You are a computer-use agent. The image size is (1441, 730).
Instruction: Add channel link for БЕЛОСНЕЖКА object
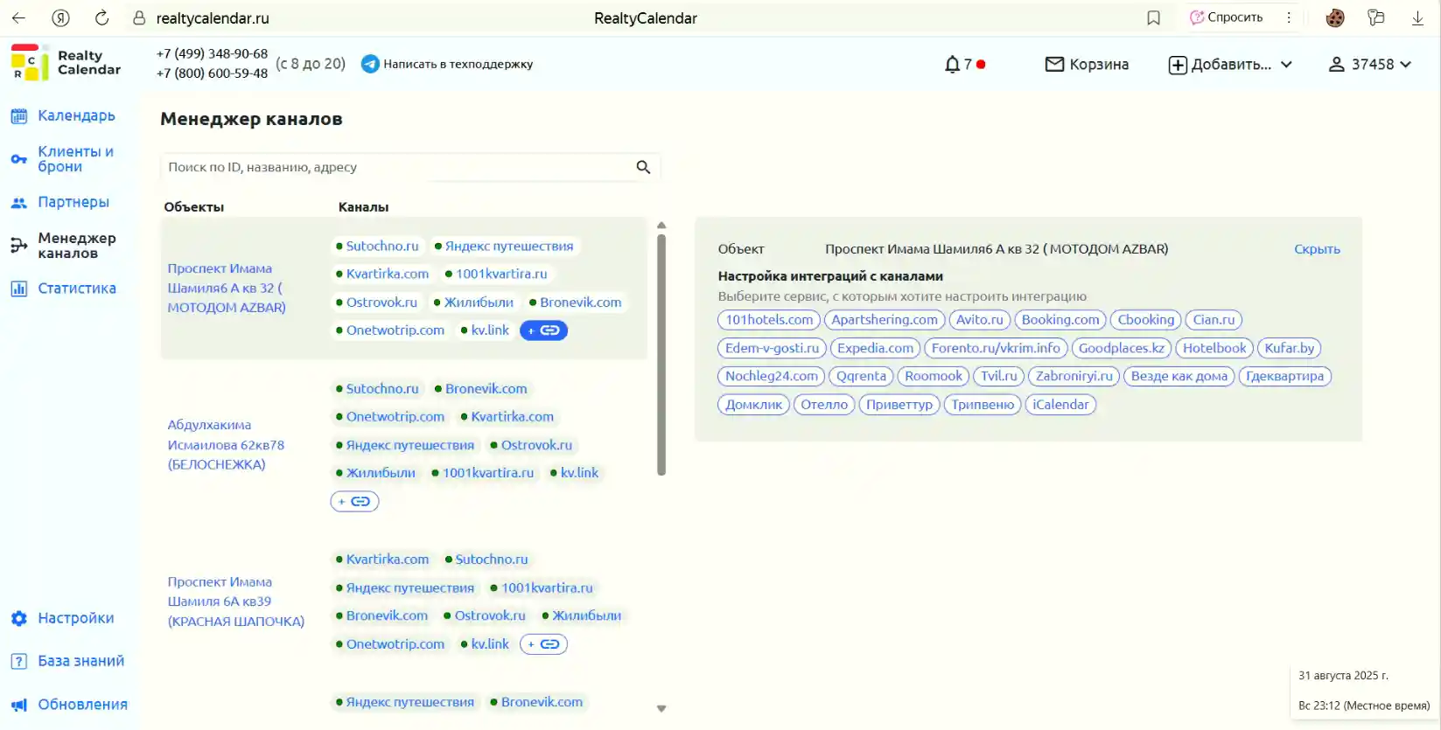(354, 502)
